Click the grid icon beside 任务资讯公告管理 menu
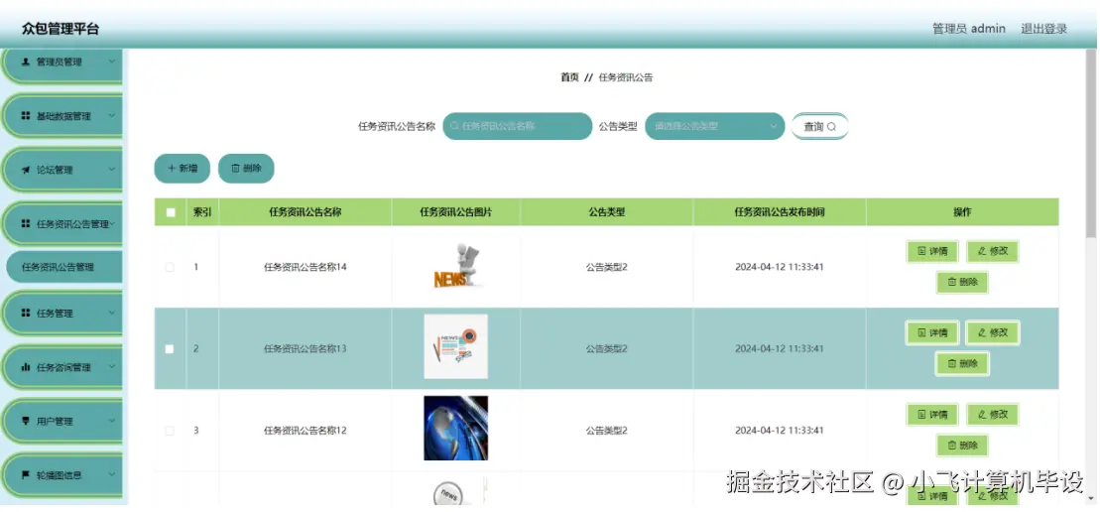 point(26,223)
